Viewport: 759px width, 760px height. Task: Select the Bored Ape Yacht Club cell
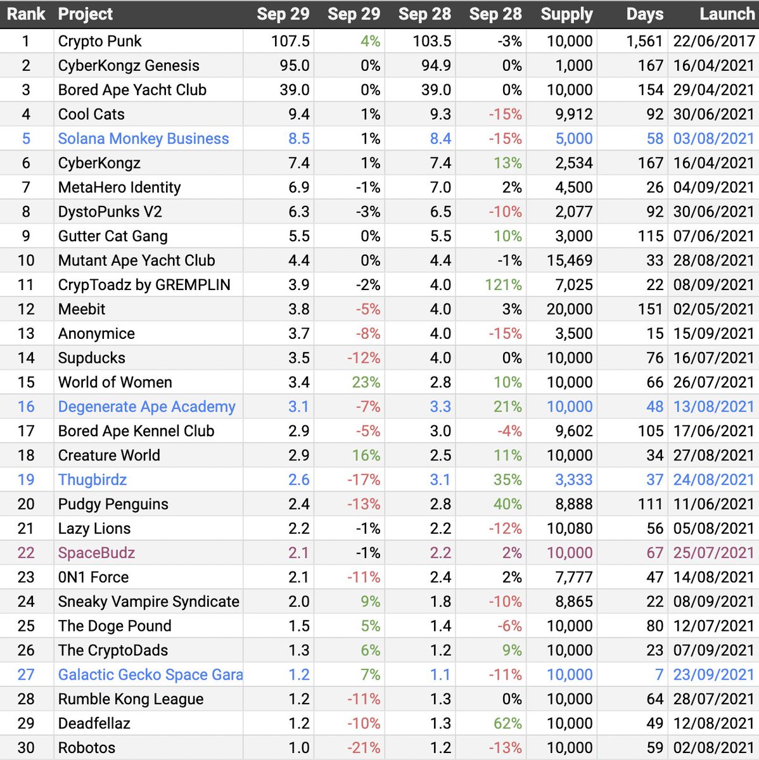click(x=148, y=90)
